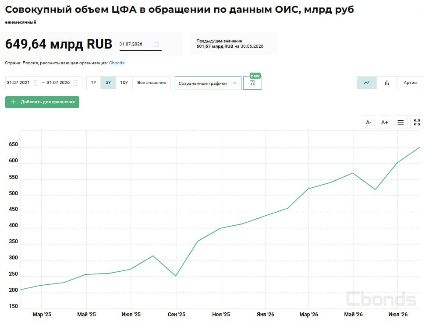Increase chart font size with A+
The width and height of the screenshot is (429, 322).
(x=384, y=122)
